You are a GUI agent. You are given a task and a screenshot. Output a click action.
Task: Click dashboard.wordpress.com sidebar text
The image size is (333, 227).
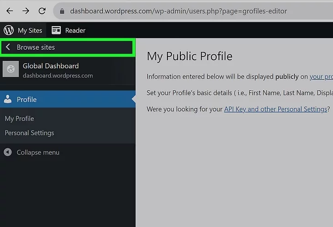[58, 76]
